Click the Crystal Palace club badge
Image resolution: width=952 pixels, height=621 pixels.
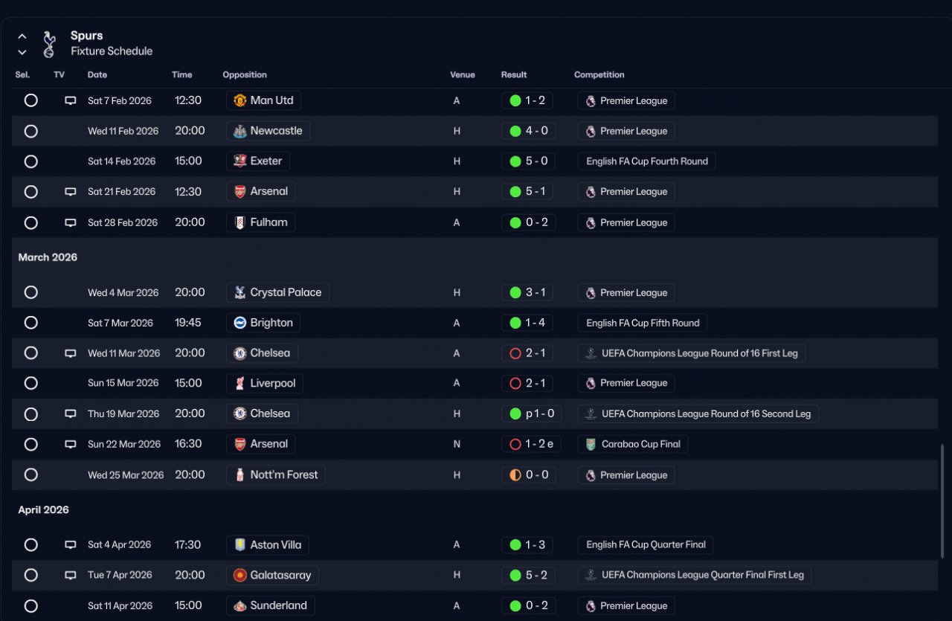click(x=239, y=292)
